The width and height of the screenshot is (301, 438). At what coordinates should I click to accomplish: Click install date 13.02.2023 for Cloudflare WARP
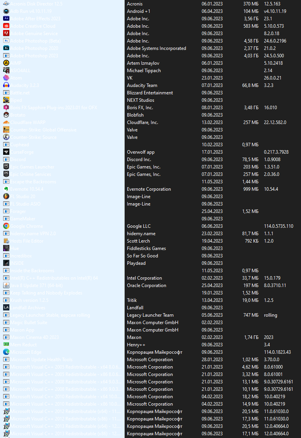point(212,122)
